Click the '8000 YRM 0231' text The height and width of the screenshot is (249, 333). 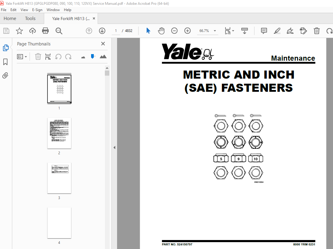pos(304,244)
